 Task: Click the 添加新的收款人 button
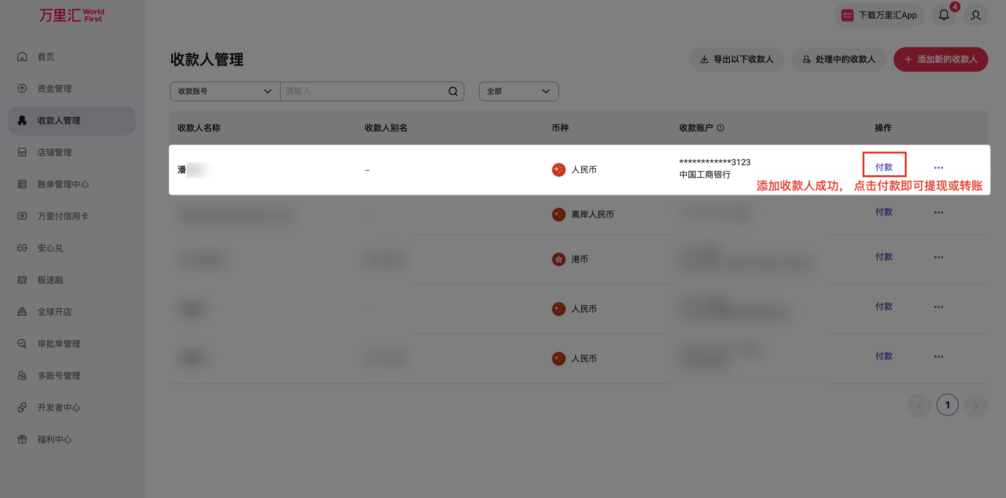tap(940, 59)
